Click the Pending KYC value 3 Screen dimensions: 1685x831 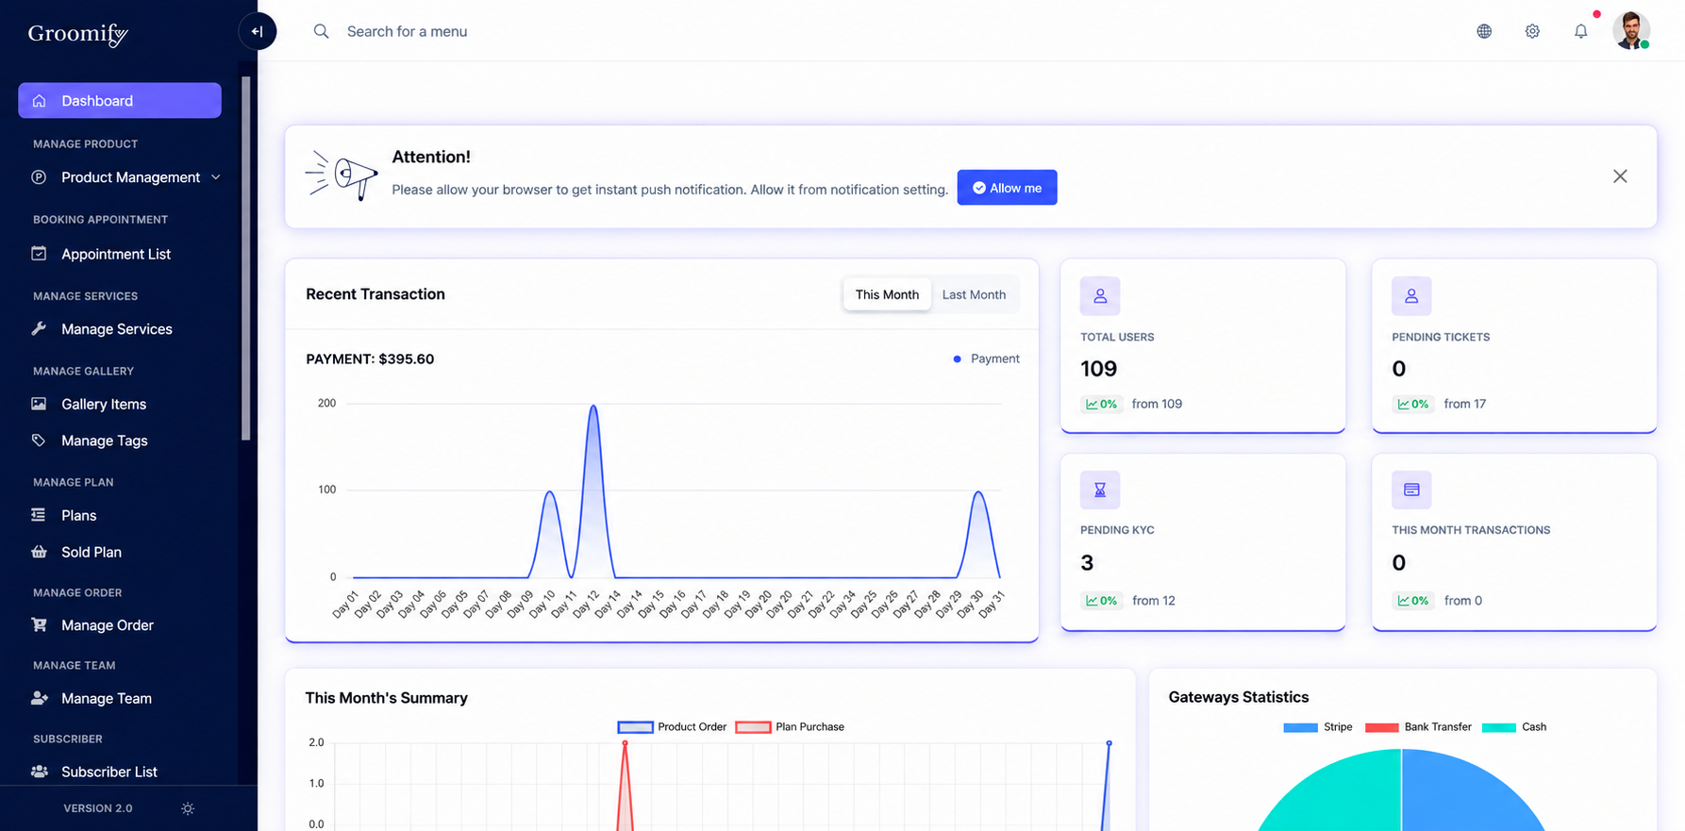tap(1087, 563)
